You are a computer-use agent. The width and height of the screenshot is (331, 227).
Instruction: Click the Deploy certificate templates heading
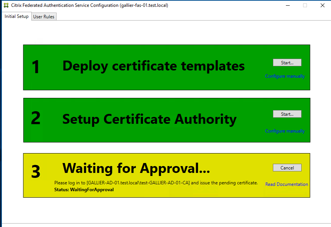click(x=154, y=66)
